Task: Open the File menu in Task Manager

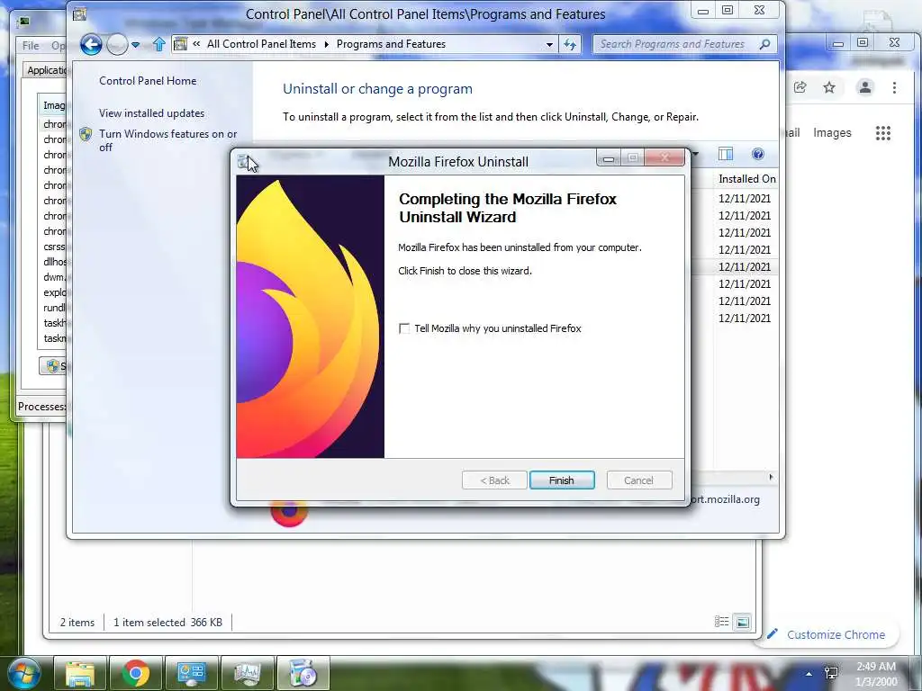Action: 31,46
